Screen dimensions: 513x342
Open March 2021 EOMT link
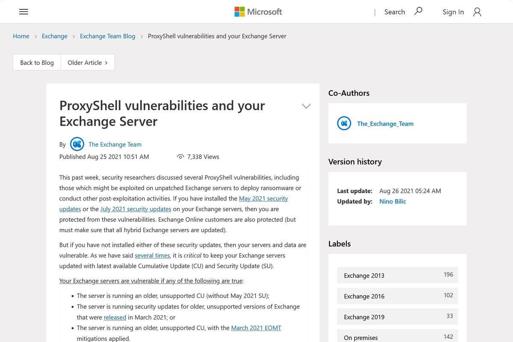pos(256,328)
